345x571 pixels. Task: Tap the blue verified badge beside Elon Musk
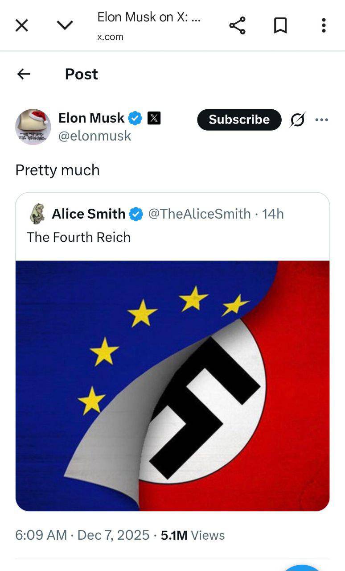[135, 119]
